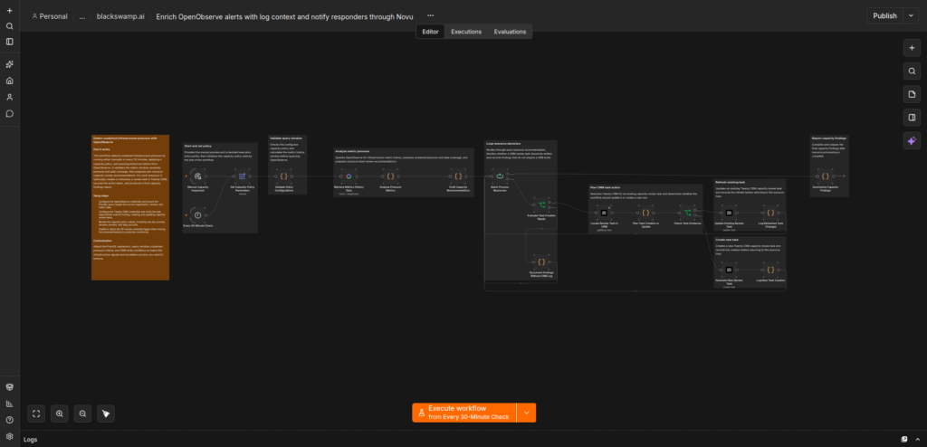Zoom out on the canvas

pos(82,414)
